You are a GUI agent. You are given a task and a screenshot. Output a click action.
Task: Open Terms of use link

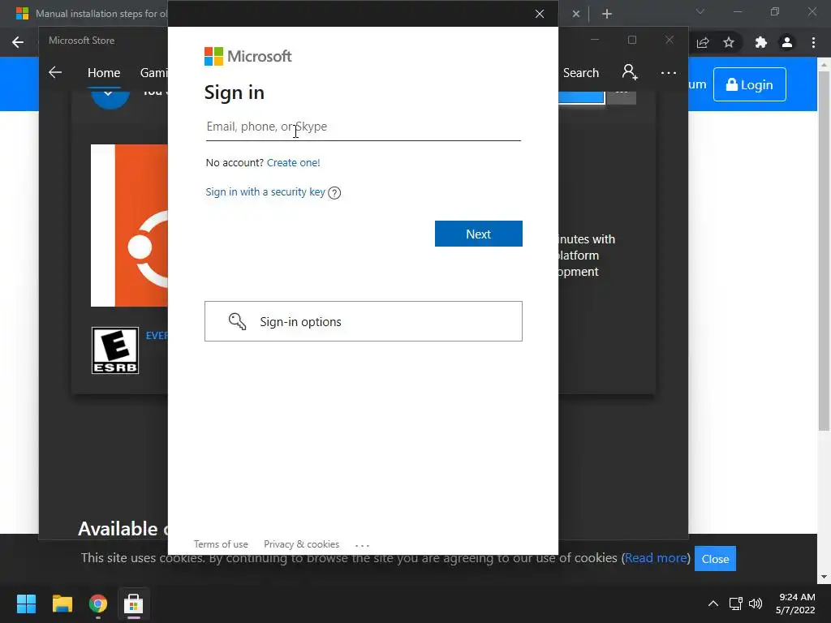221,544
